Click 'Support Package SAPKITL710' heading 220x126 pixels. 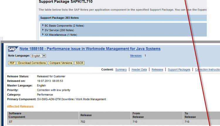[x=66, y=2]
